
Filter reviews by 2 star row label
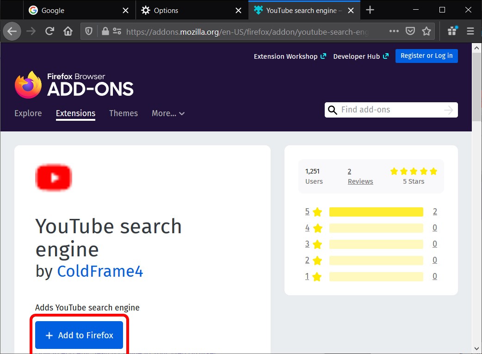click(x=313, y=260)
